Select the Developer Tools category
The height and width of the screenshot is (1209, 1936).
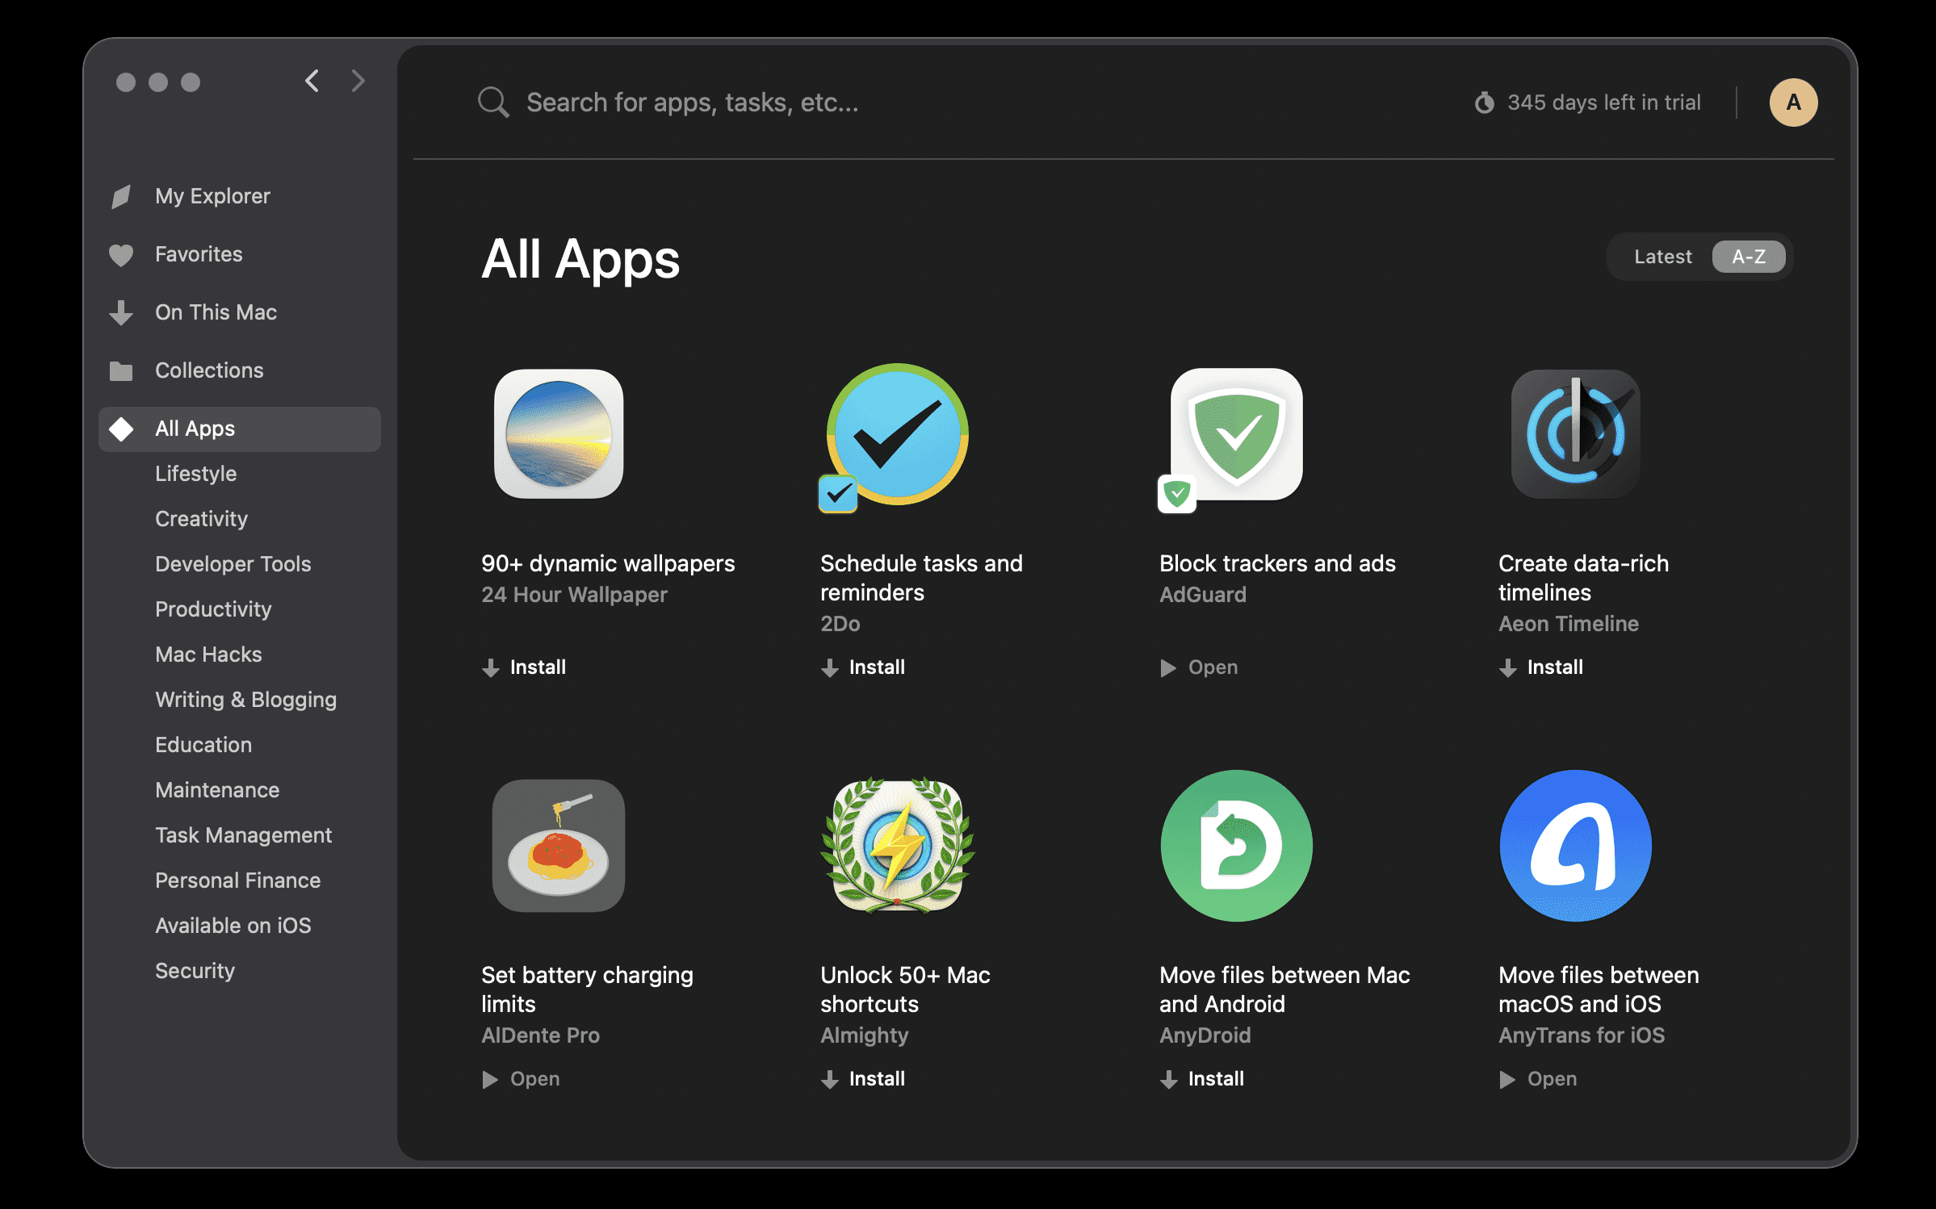point(233,564)
